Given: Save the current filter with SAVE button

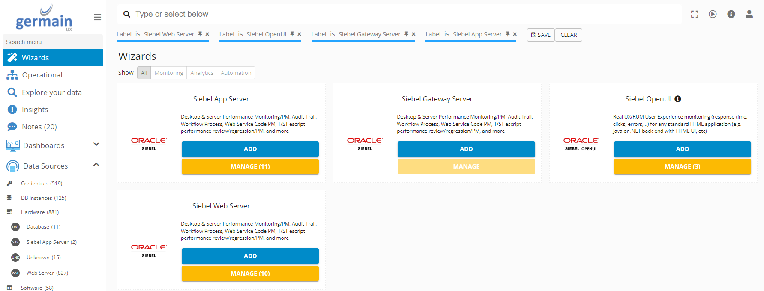Looking at the screenshot, I should (x=541, y=35).
